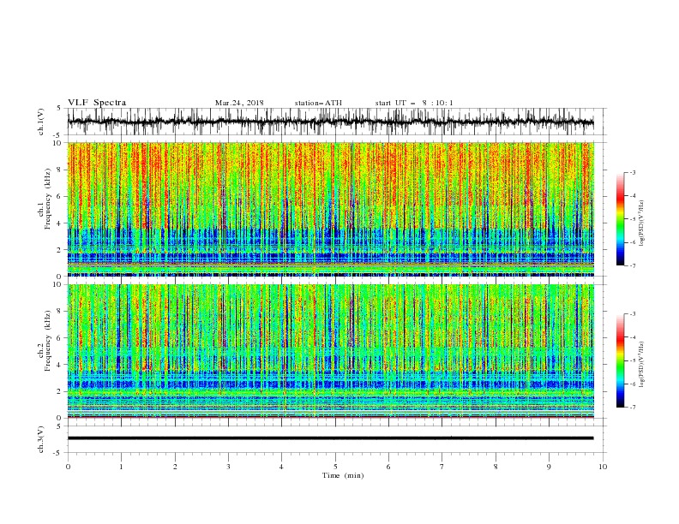Click the ch.3 flat voltage trace

pos(330,438)
